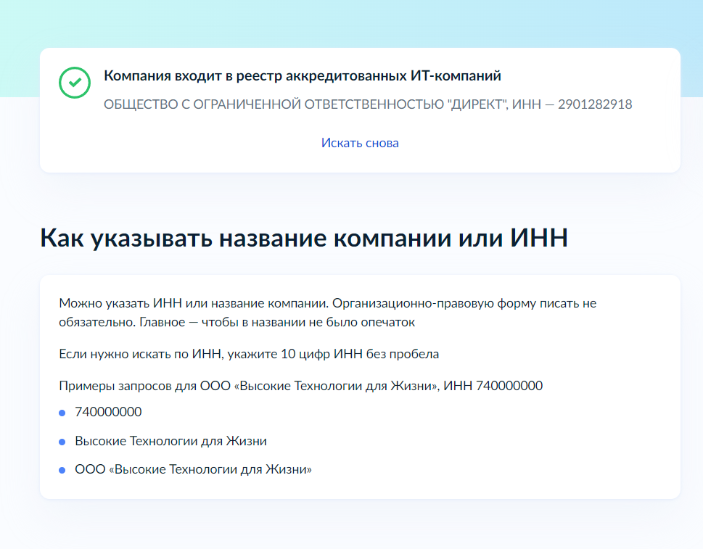Image resolution: width=703 pixels, height=549 pixels.
Task: Click the 'Компания входит в реестр' result title
Action: 302,76
